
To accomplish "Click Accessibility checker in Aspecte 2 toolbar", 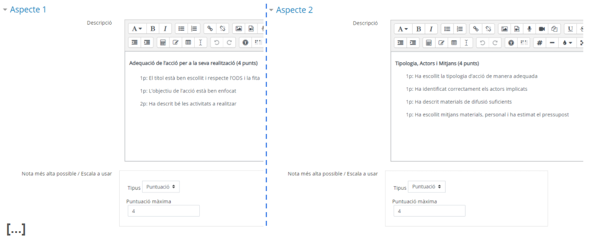I will [x=511, y=43].
